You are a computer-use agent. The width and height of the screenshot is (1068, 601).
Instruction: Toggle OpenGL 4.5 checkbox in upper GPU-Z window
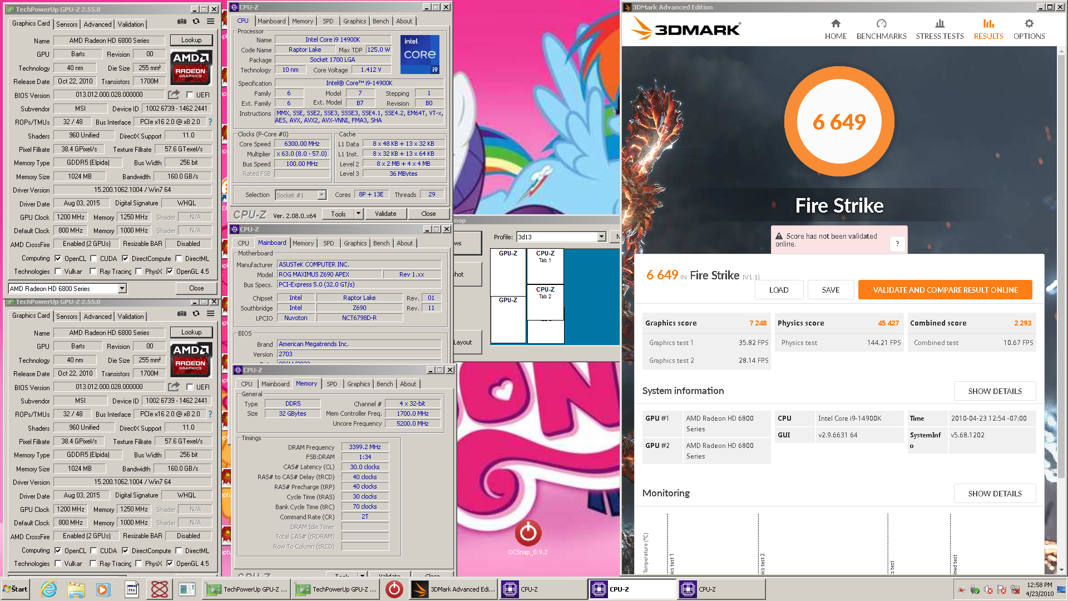pos(170,272)
